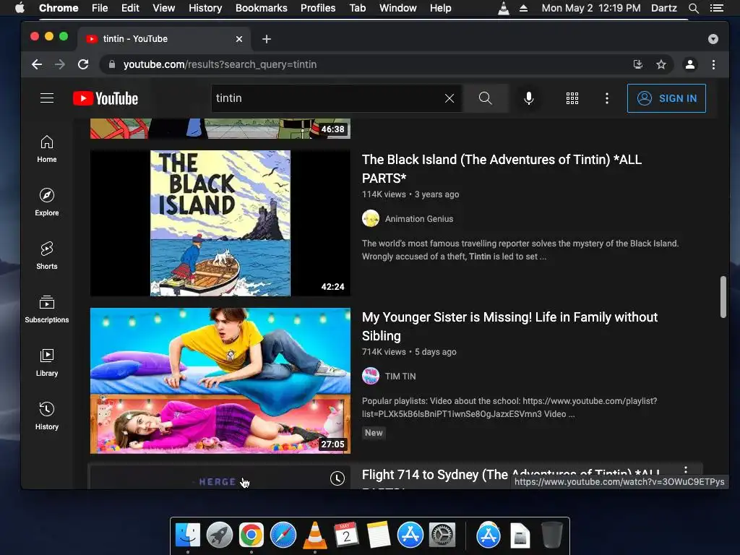
Task: Click the browser forward arrow
Action: [60, 64]
